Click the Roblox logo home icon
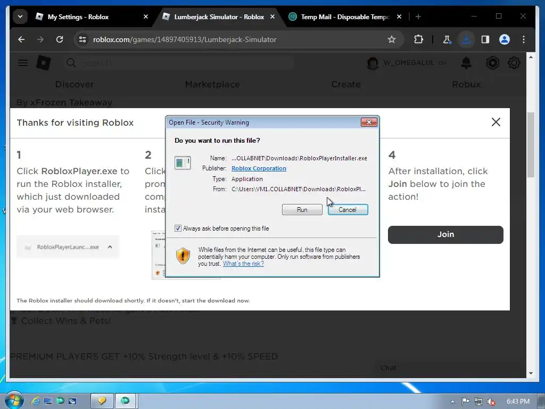545x409 pixels. click(x=44, y=63)
